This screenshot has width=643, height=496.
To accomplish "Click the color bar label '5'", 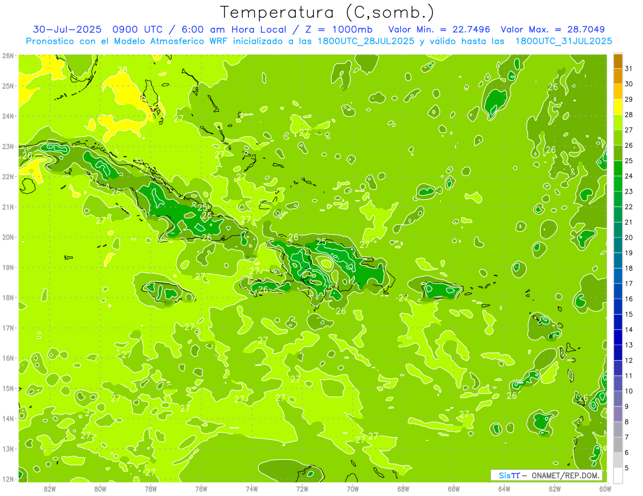I will click(627, 468).
